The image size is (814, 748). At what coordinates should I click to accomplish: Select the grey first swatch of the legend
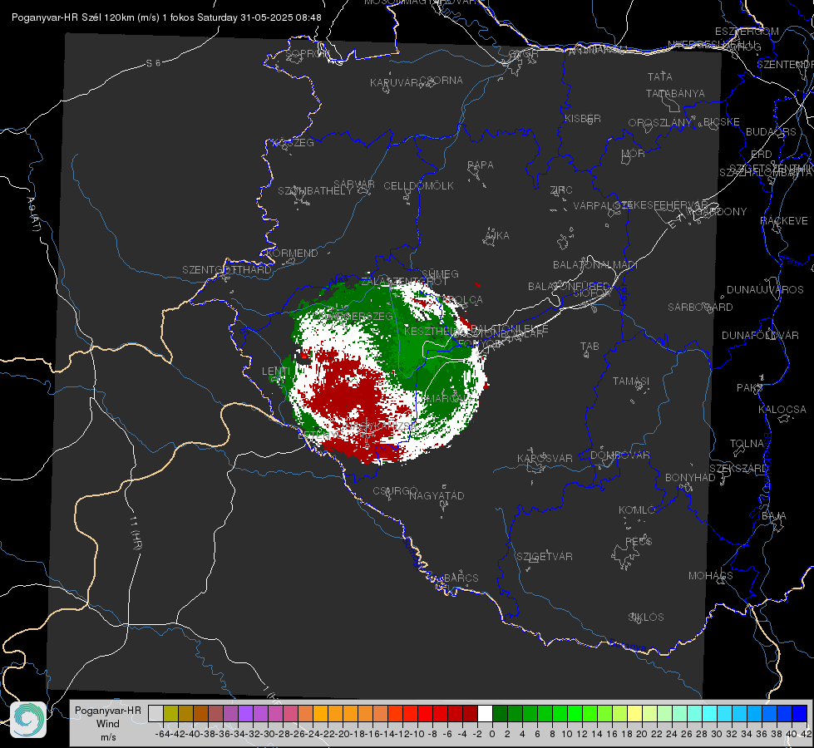tap(155, 714)
